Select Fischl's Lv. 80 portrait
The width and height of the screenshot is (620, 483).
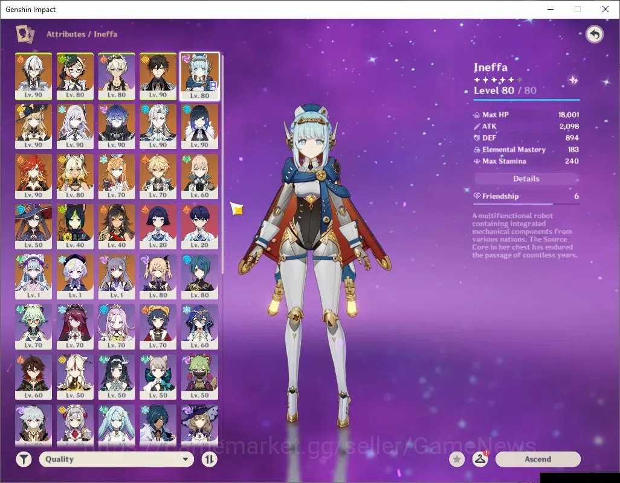pos(158,277)
